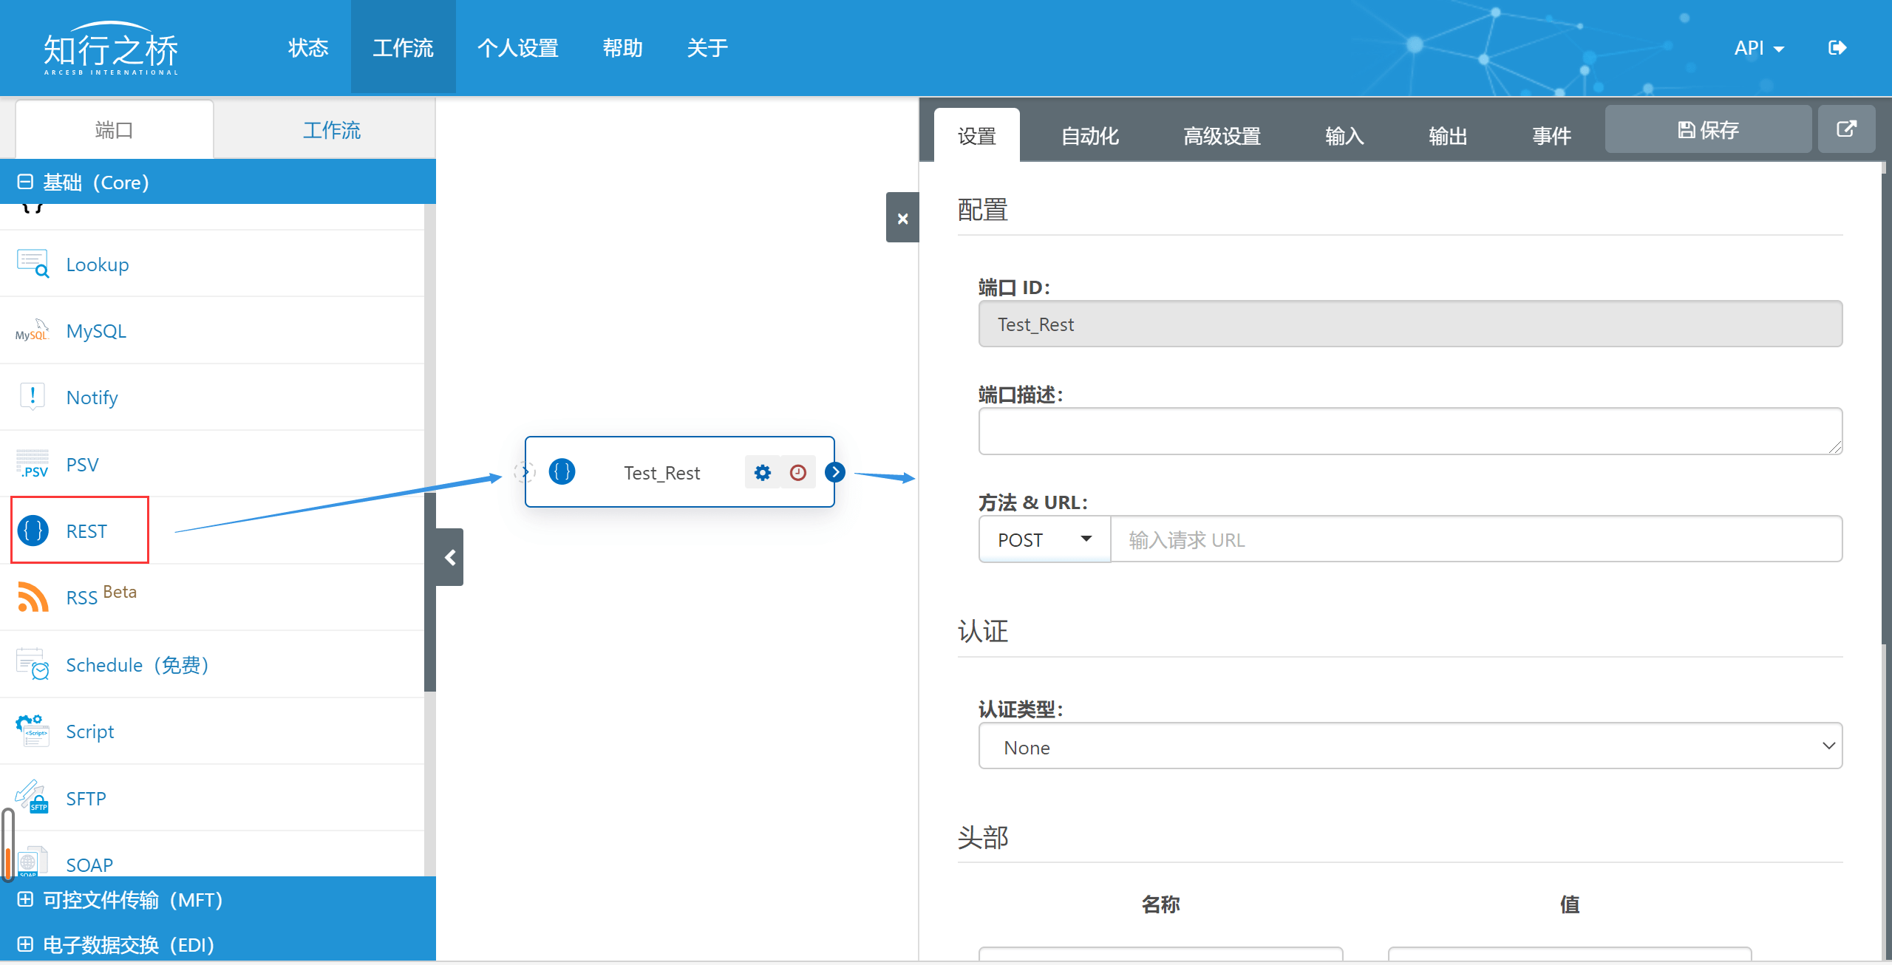This screenshot has width=1892, height=965.
Task: Open the 认证类型 None dropdown
Action: point(1409,746)
